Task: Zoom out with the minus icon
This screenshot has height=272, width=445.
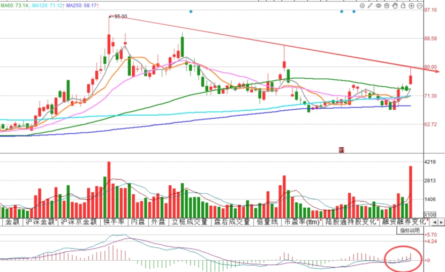Action: (419, 6)
